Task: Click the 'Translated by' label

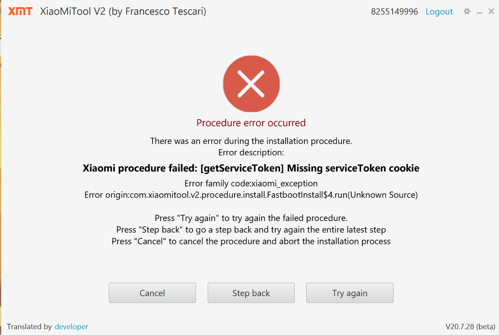Action: point(29,327)
